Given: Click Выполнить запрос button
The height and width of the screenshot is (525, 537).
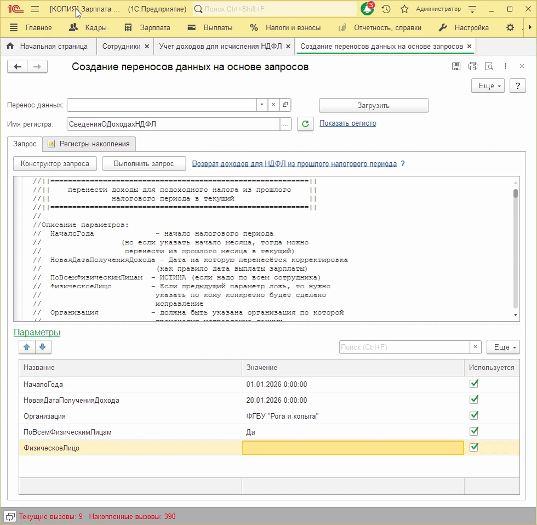Looking at the screenshot, I should [144, 164].
